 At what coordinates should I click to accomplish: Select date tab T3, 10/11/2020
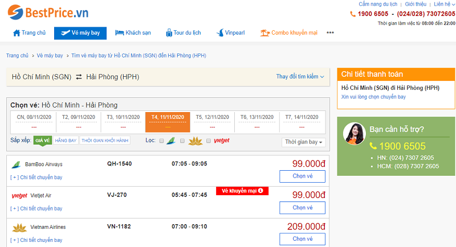pyautogui.click(x=123, y=122)
